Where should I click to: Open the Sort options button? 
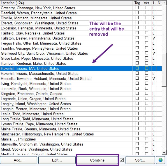(x=140, y=160)
